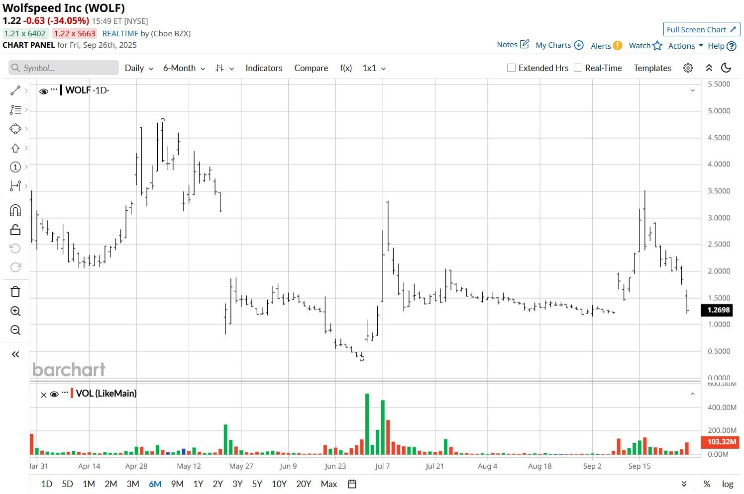This screenshot has width=744, height=494.
Task: Open the Daily frequency dropdown
Action: pos(139,68)
